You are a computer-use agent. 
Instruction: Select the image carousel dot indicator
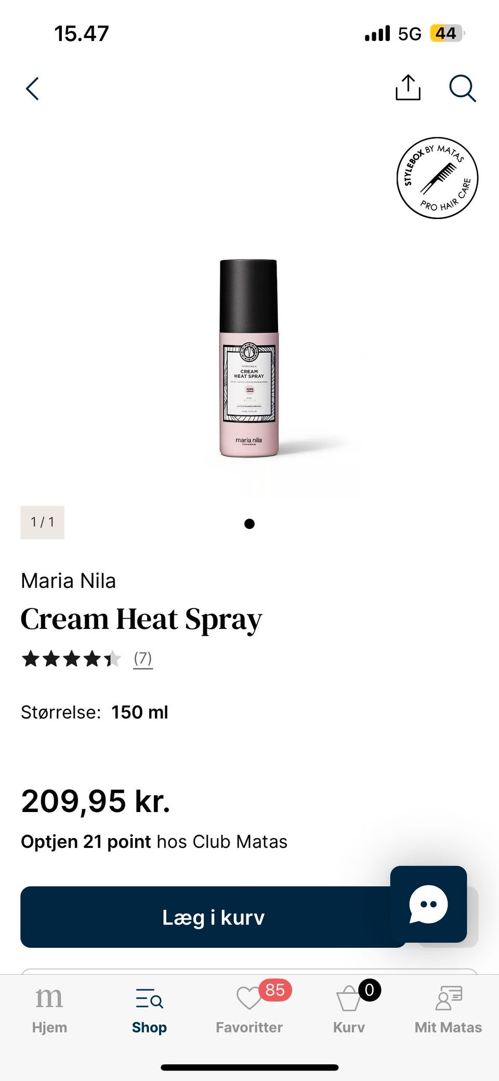tap(249, 524)
